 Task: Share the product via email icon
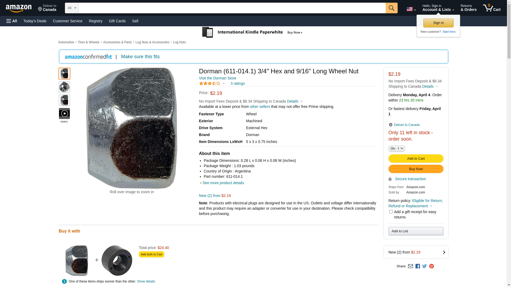410,266
